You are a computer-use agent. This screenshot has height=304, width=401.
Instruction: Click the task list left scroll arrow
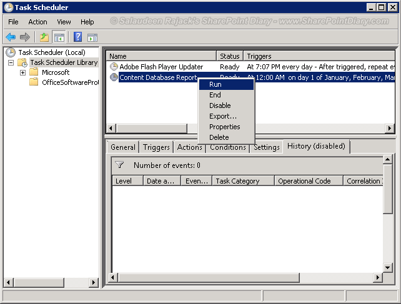click(111, 128)
